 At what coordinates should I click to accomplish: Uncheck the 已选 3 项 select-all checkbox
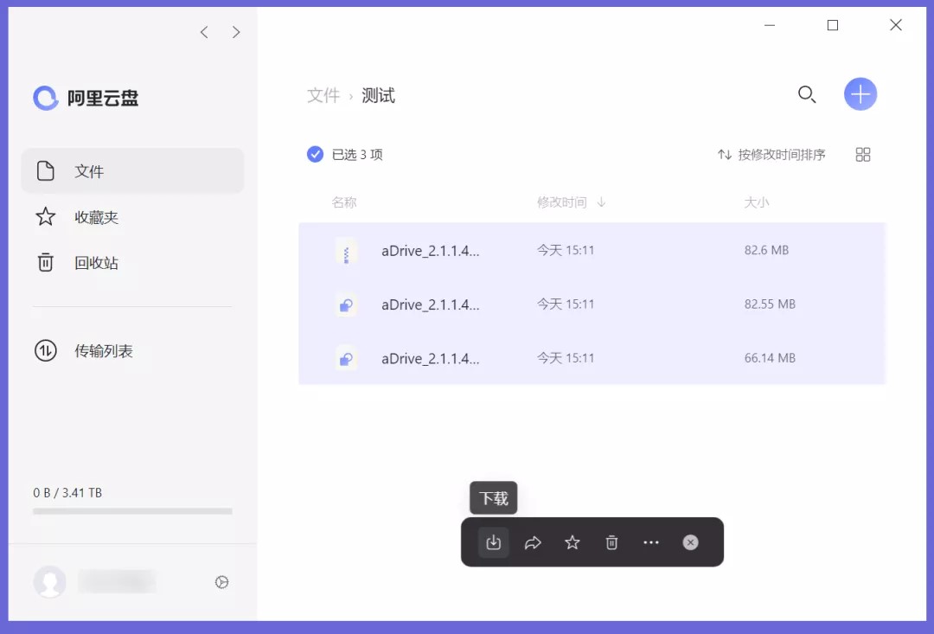tap(316, 155)
